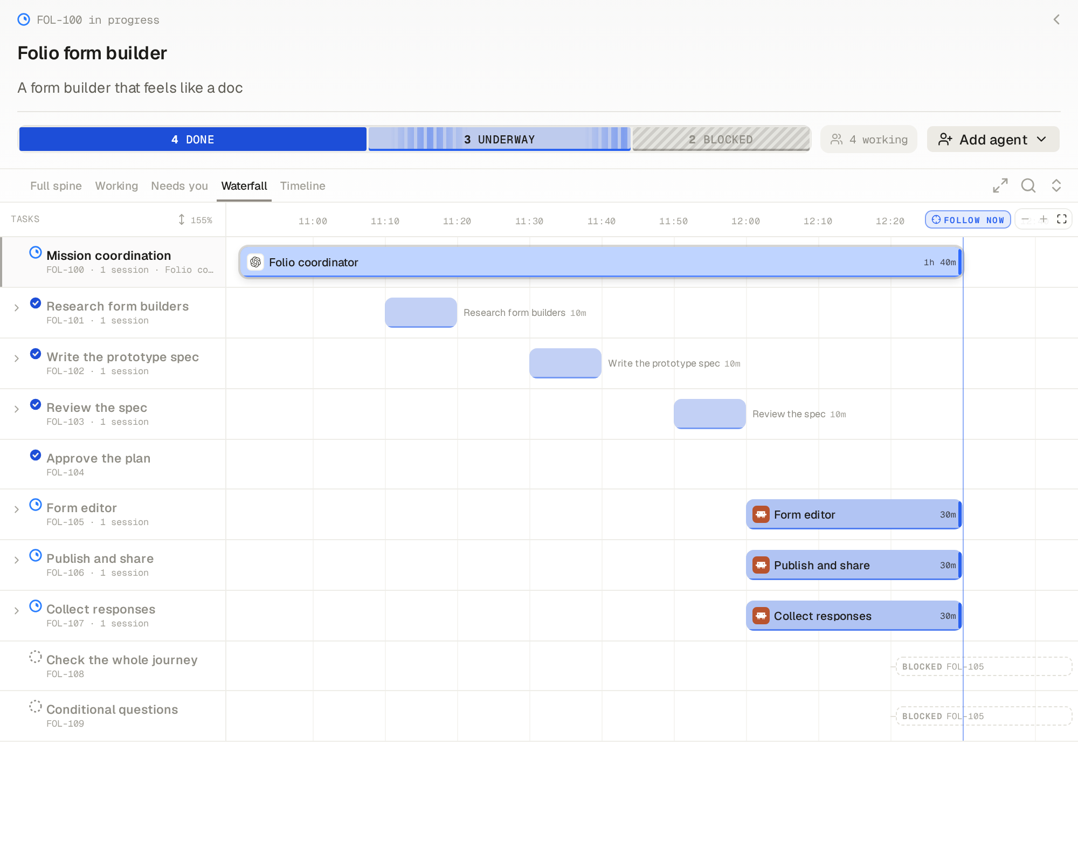The image size is (1078, 841).
Task: Expand the Research form builders row
Action: tap(17, 308)
